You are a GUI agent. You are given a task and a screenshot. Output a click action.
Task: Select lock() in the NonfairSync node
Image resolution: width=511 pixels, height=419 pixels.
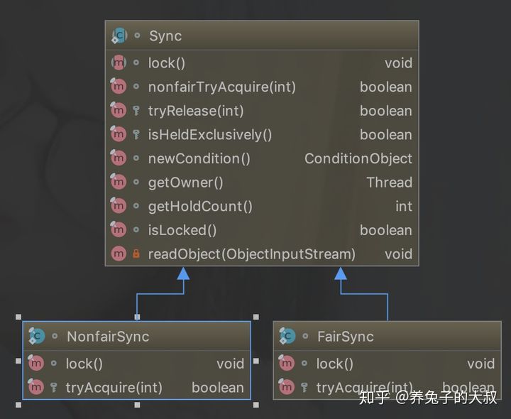pyautogui.click(x=84, y=364)
